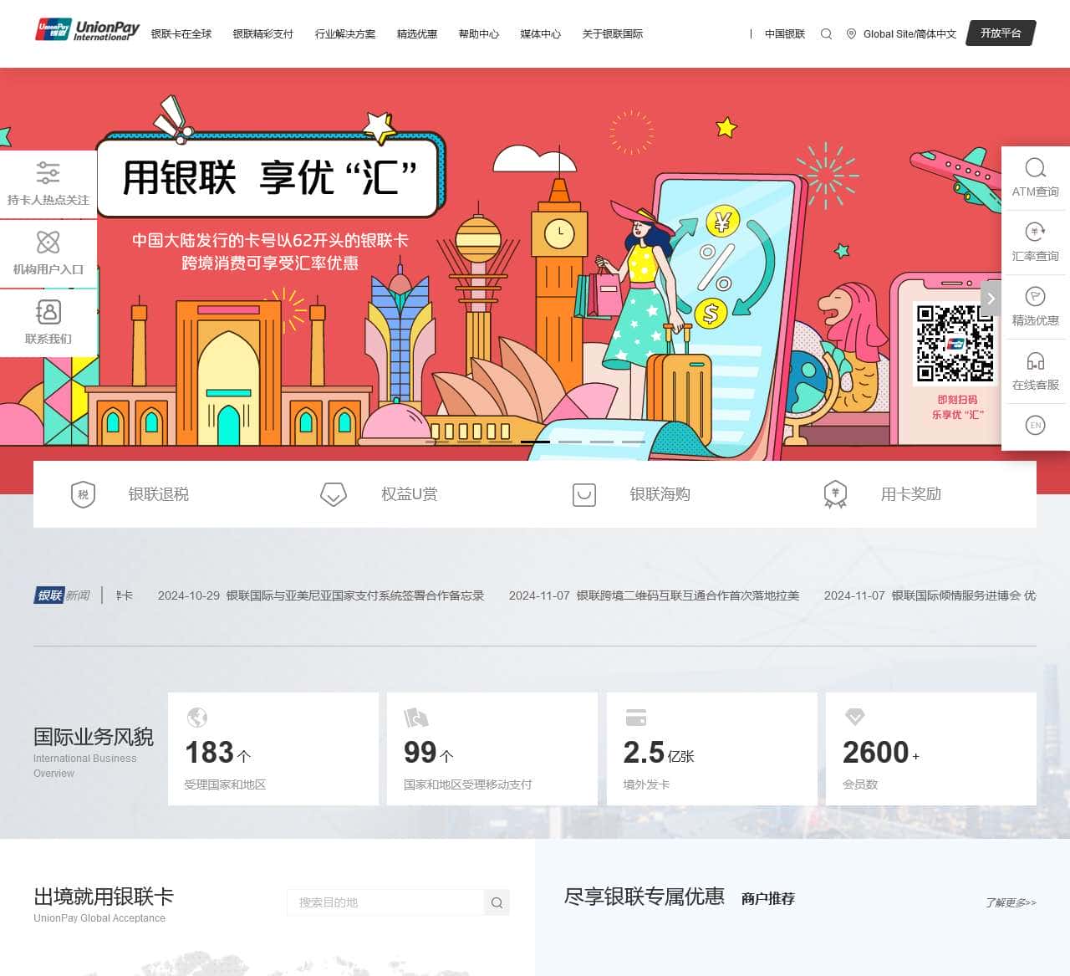Viewport: 1070px width, 976px height.
Task: Click the globe icon above 183
Action: pos(196,718)
